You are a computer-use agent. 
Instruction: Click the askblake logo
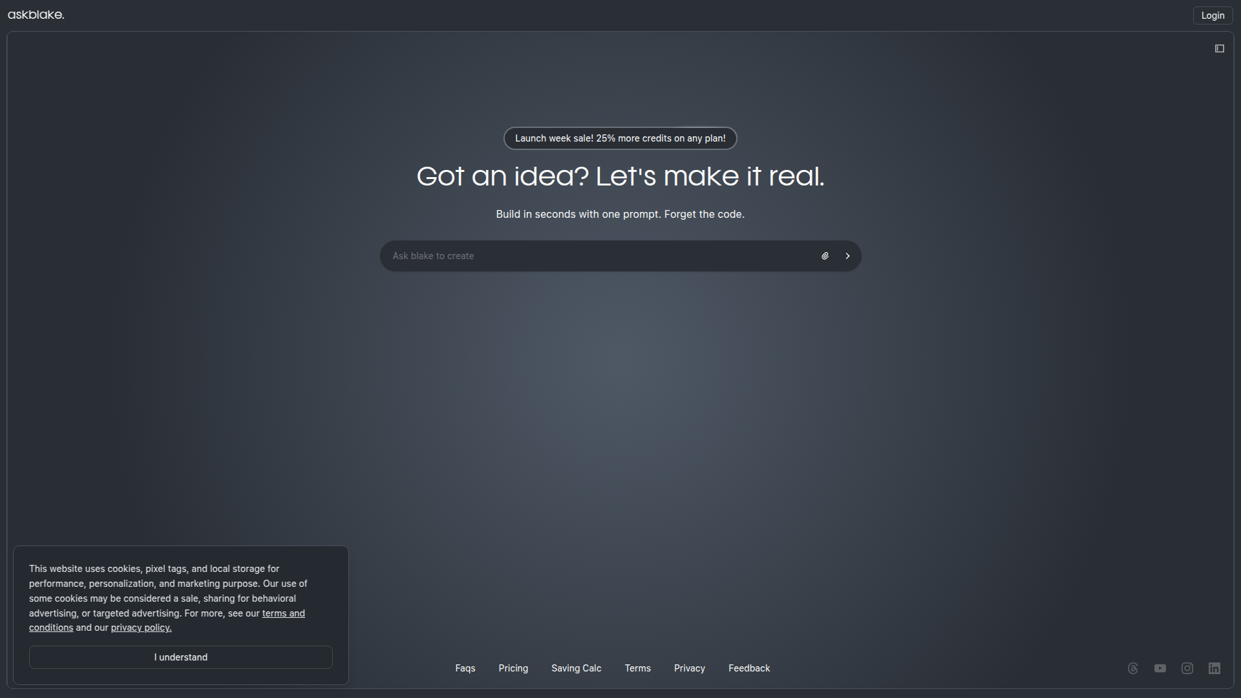[36, 15]
